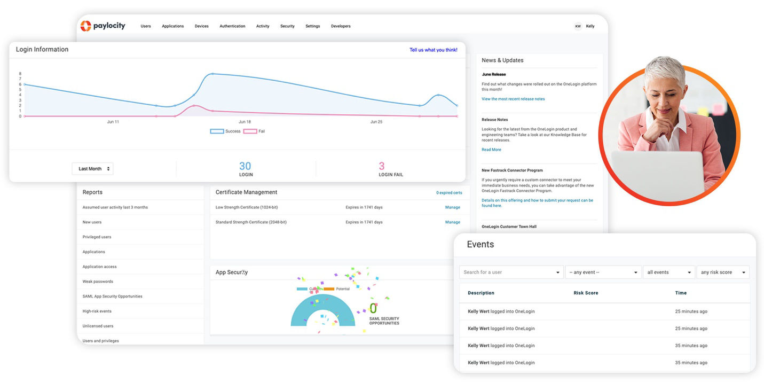Open the all events filter dropdown
Screen dimensions: 764x382
(668, 272)
